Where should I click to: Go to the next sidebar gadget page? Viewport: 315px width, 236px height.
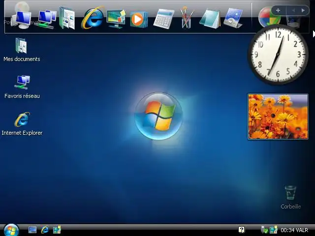click(x=303, y=10)
